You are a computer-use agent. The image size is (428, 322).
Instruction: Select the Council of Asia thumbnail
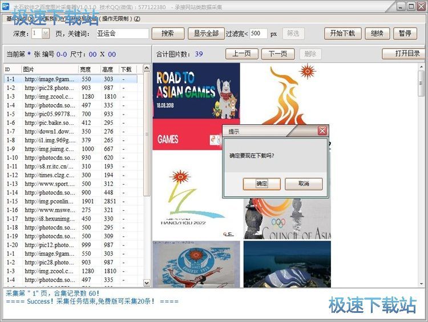click(287, 219)
